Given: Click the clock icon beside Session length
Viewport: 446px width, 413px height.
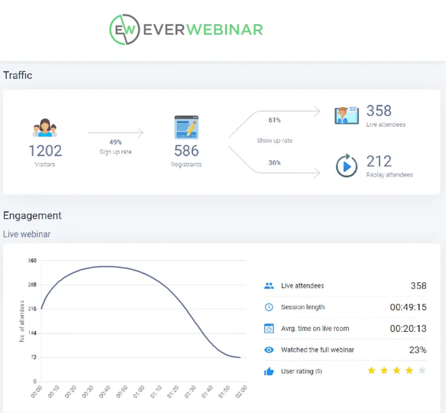Looking at the screenshot, I should tap(269, 307).
